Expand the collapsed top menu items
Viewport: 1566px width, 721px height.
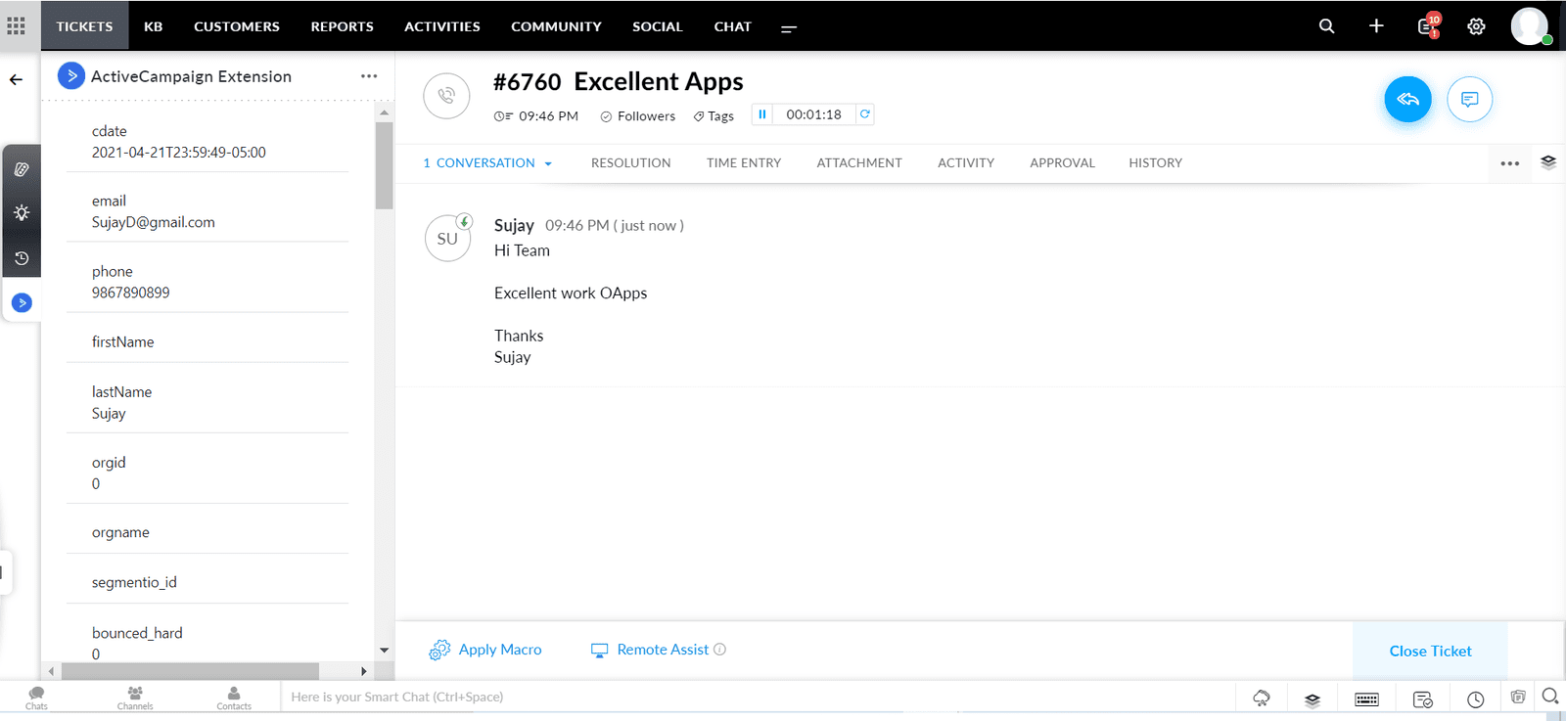tap(788, 28)
